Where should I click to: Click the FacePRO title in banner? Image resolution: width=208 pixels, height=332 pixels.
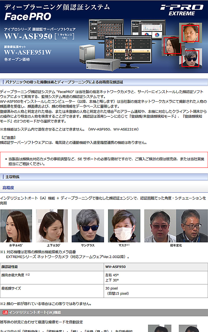(x=28, y=16)
